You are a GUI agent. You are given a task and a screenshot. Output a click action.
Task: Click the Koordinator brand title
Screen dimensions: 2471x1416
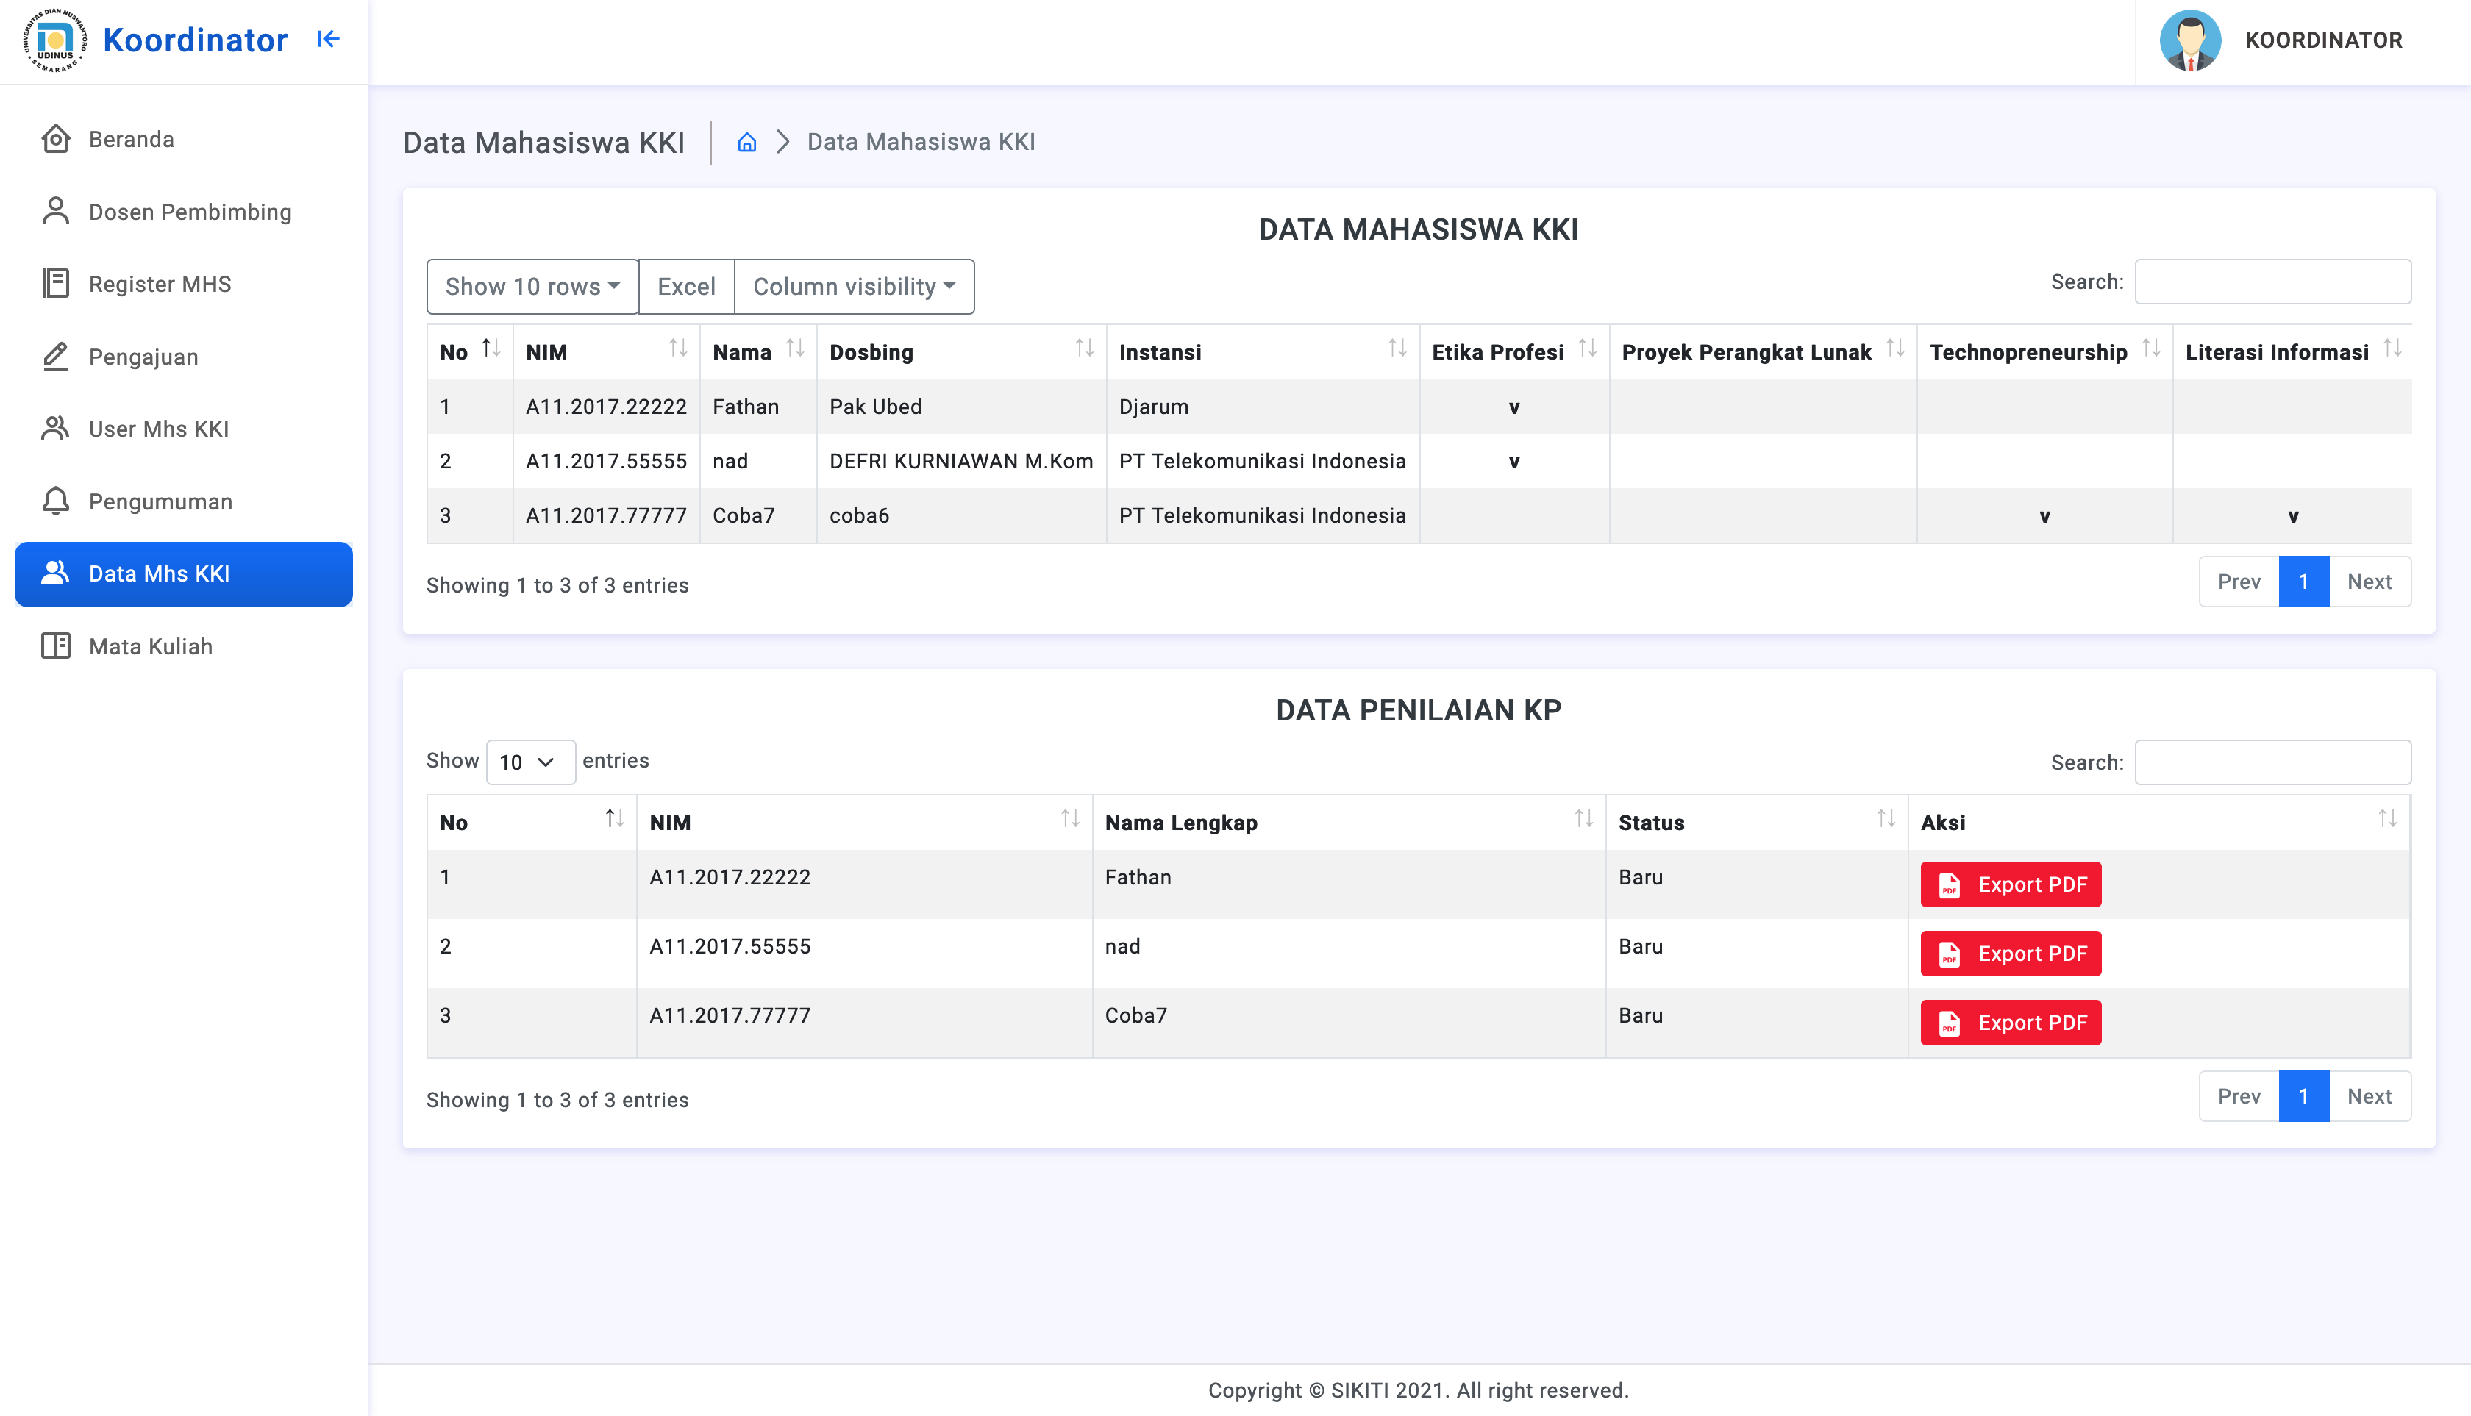pos(196,40)
